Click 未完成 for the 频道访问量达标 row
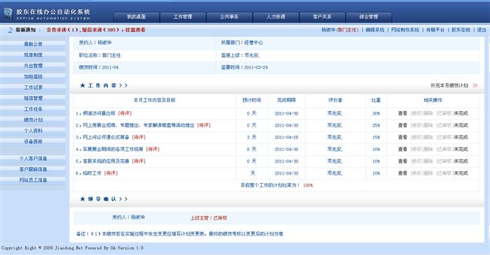 point(461,113)
